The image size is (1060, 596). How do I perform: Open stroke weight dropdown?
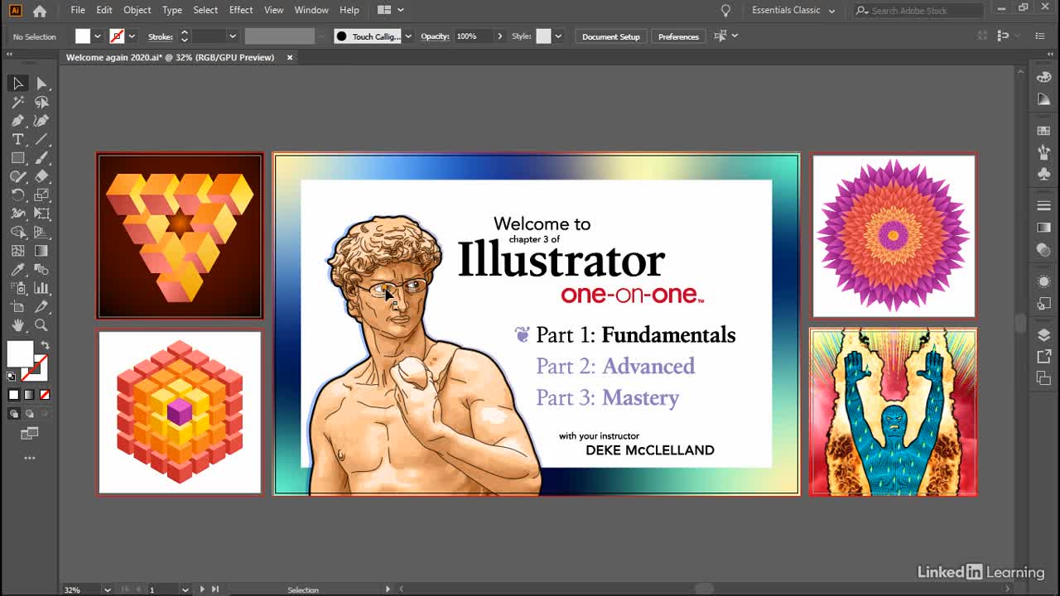(232, 36)
